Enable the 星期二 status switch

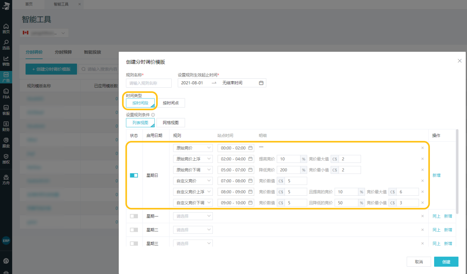[134, 230]
